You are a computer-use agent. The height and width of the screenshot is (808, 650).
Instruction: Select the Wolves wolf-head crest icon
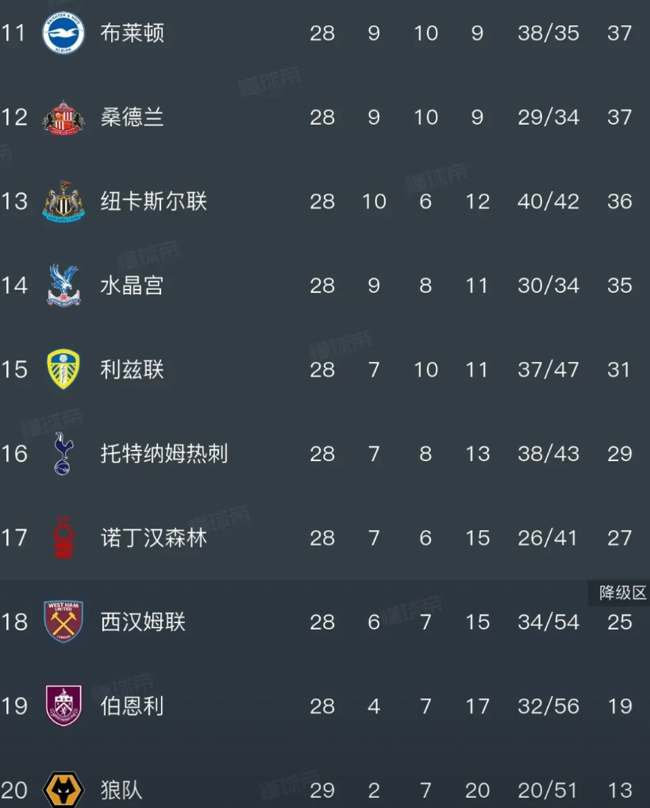click(63, 791)
